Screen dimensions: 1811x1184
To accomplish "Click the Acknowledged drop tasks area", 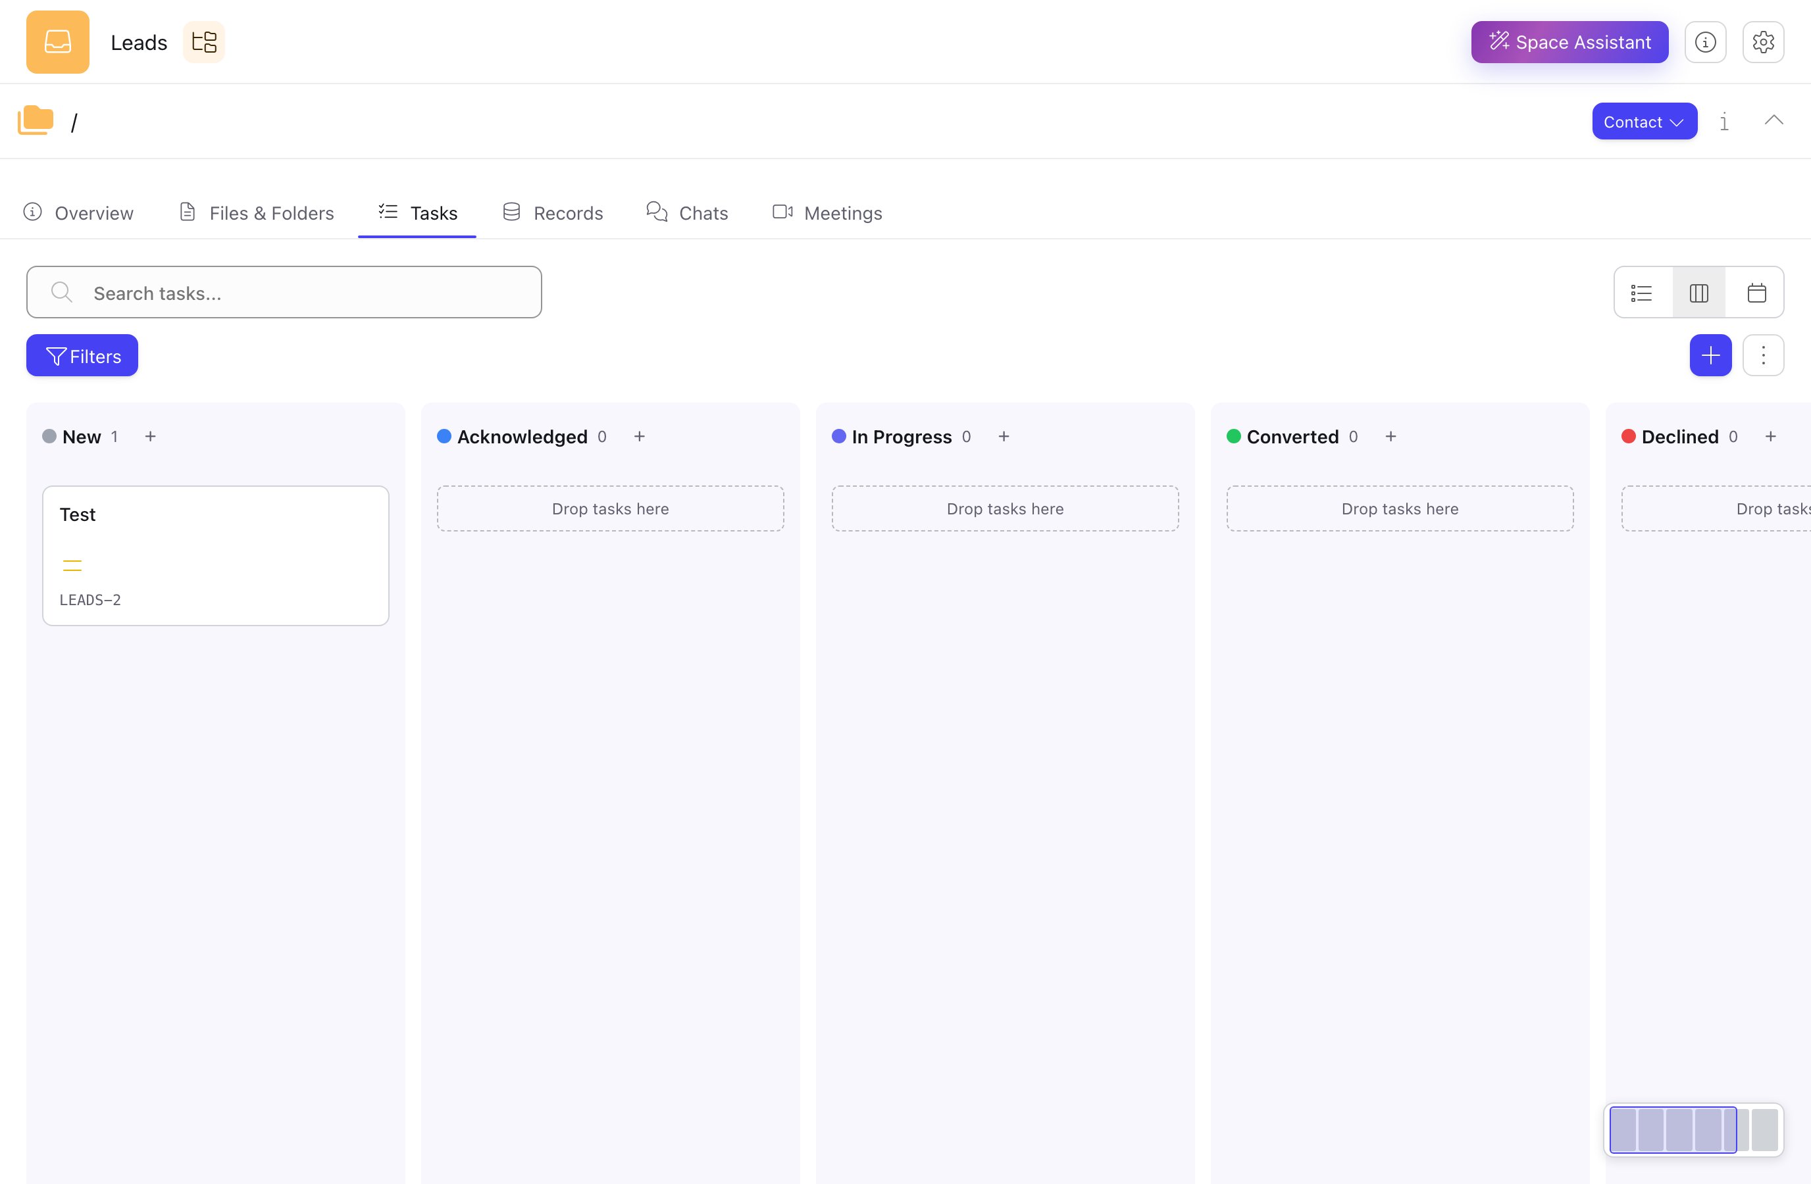I will tap(610, 508).
